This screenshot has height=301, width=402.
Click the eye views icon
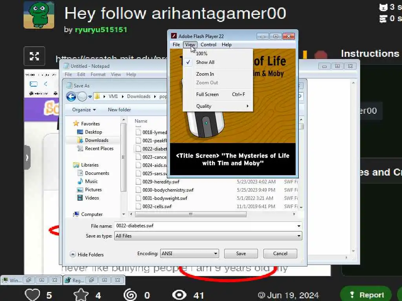tap(179, 295)
